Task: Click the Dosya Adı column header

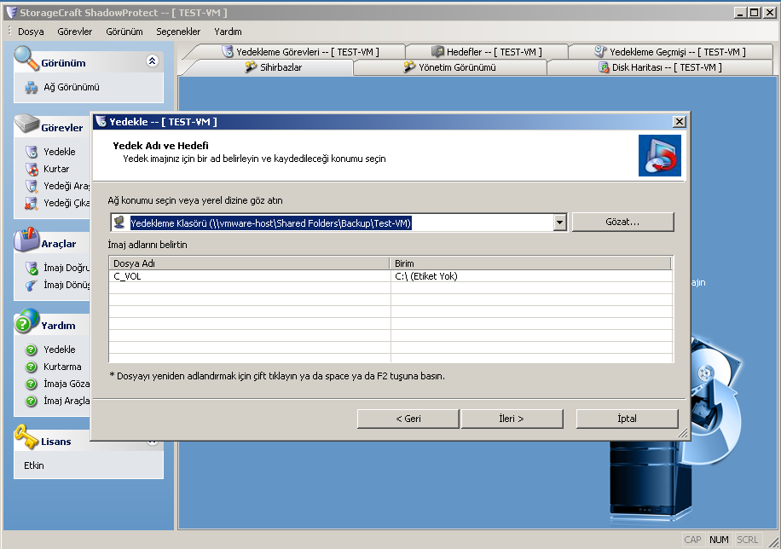Action: click(249, 263)
